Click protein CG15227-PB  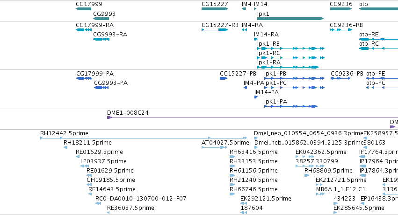coord(238,74)
